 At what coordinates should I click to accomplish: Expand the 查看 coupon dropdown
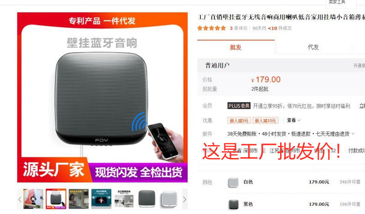pyautogui.click(x=293, y=120)
